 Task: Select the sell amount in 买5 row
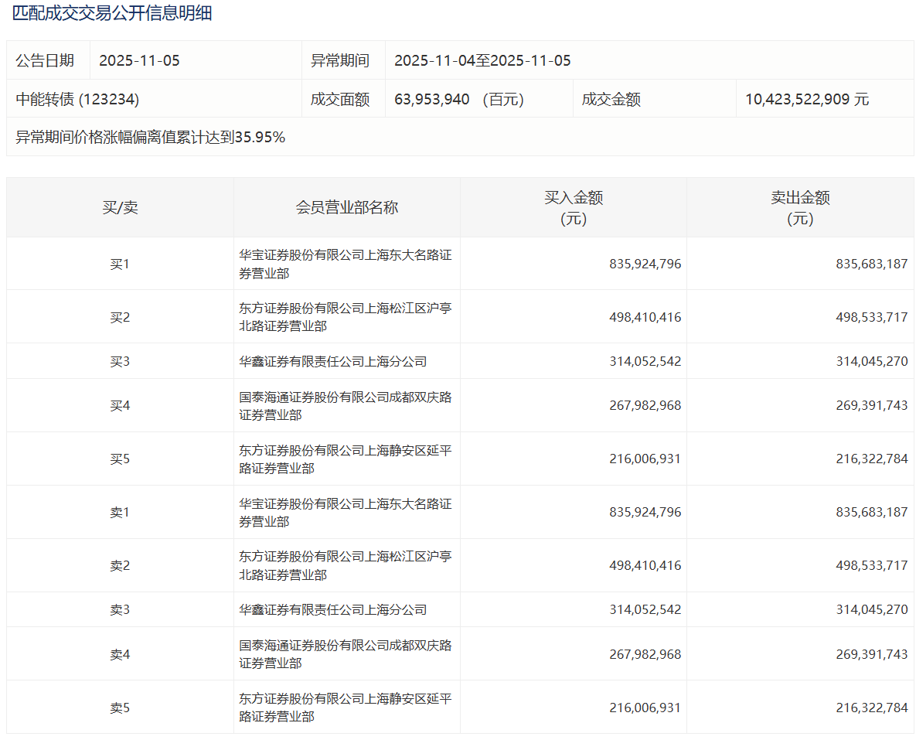(872, 459)
